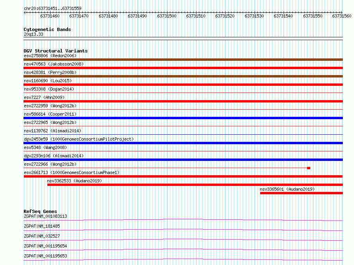The height and width of the screenshot is (265, 354).
Task: Click the nsv428381 (Perry2008b) label
Action: tap(50, 72)
